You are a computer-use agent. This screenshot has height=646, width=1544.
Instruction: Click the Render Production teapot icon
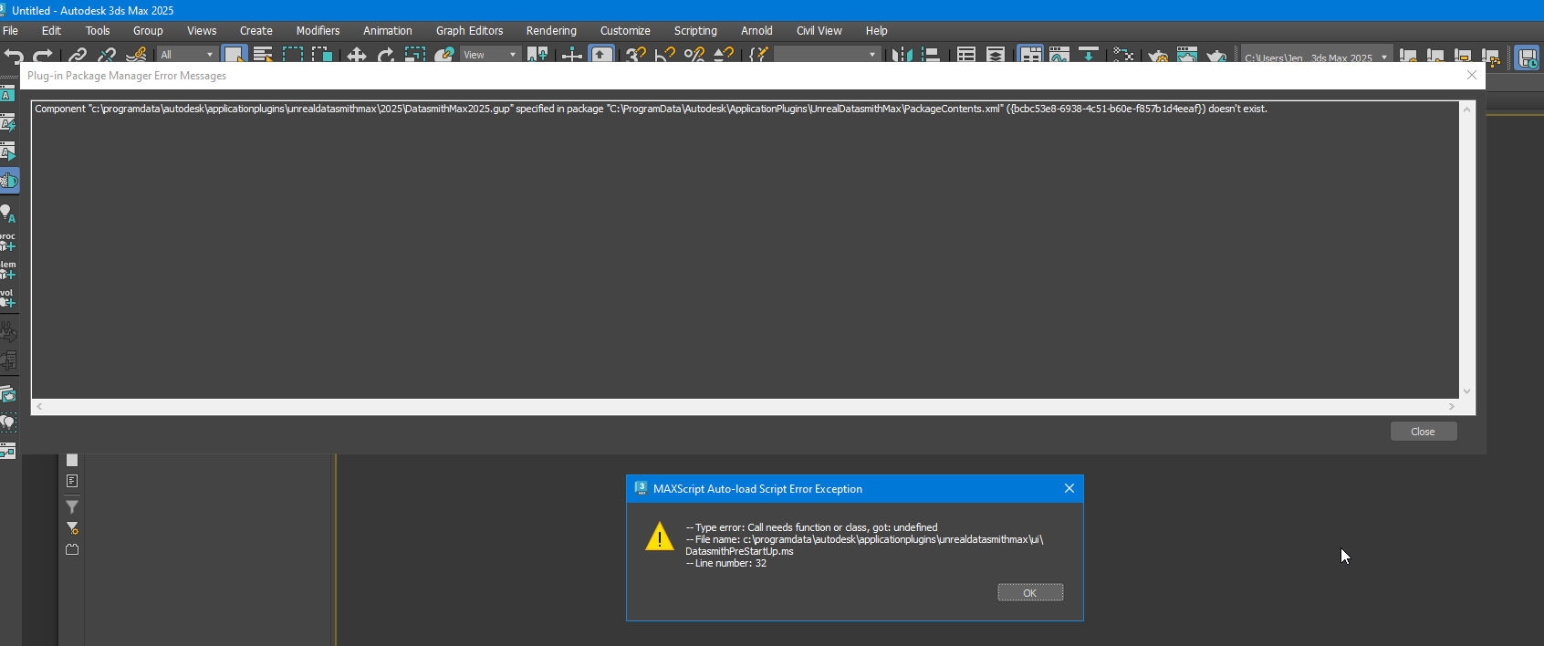(x=1216, y=56)
